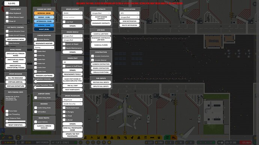
Task: Open the DHC6 aircraft type dropdown
Action: coord(72,13)
